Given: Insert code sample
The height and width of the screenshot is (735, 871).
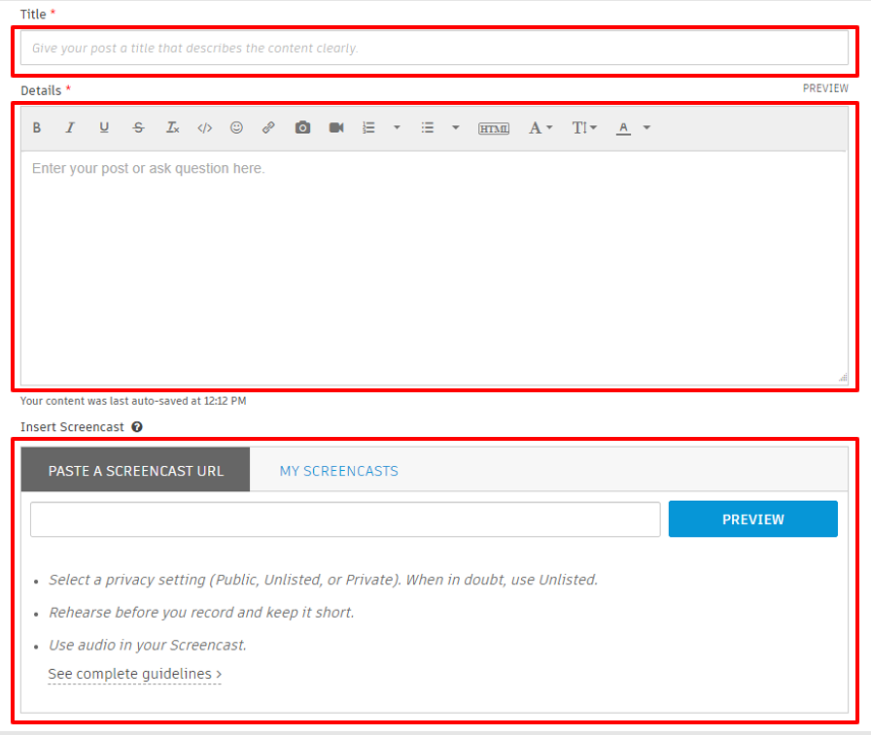Looking at the screenshot, I should pyautogui.click(x=205, y=128).
